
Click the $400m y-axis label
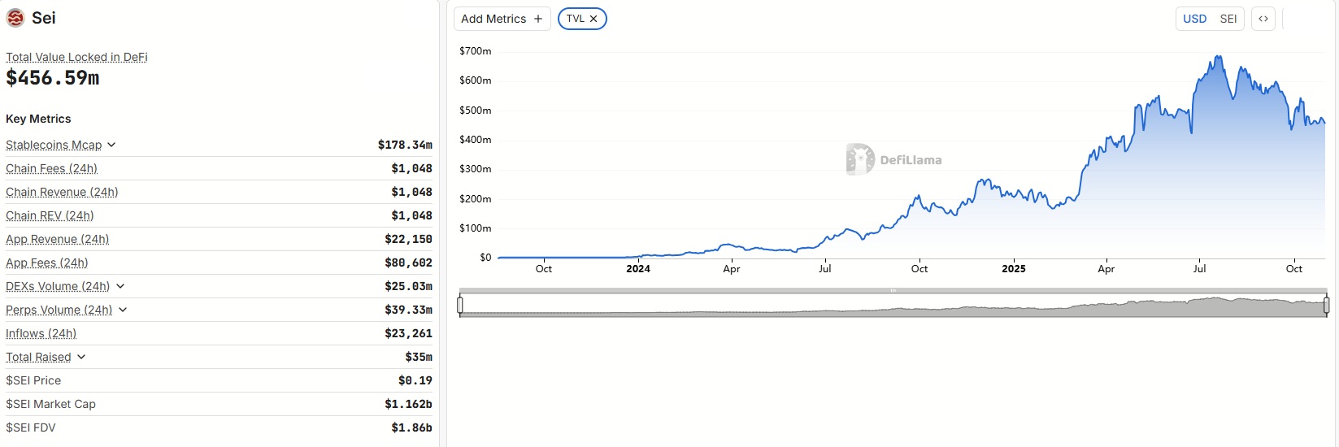click(x=476, y=140)
